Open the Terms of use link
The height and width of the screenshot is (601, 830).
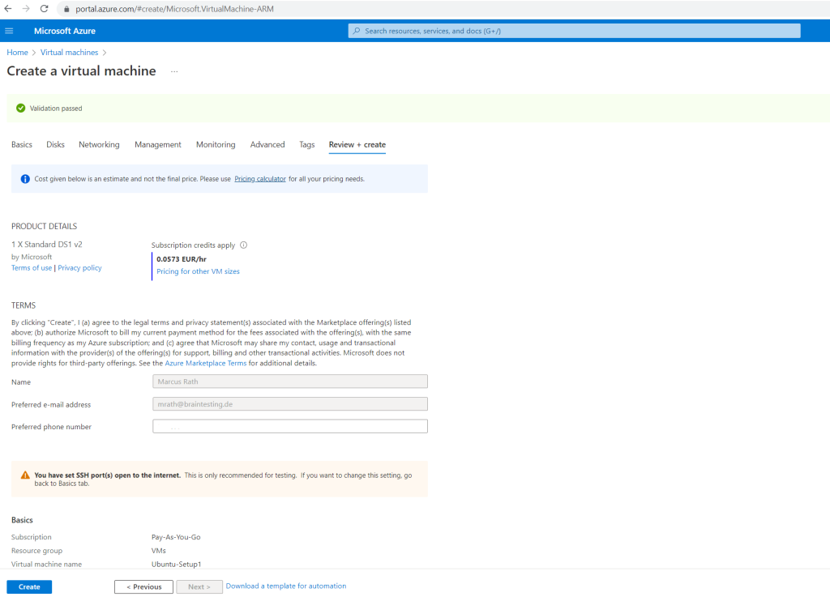pyautogui.click(x=32, y=268)
